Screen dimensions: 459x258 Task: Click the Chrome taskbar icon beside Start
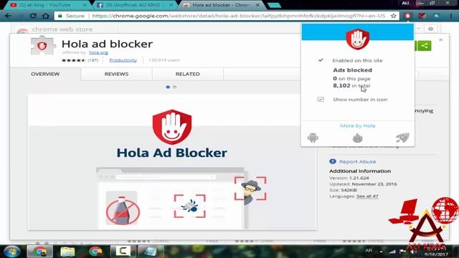click(40, 252)
